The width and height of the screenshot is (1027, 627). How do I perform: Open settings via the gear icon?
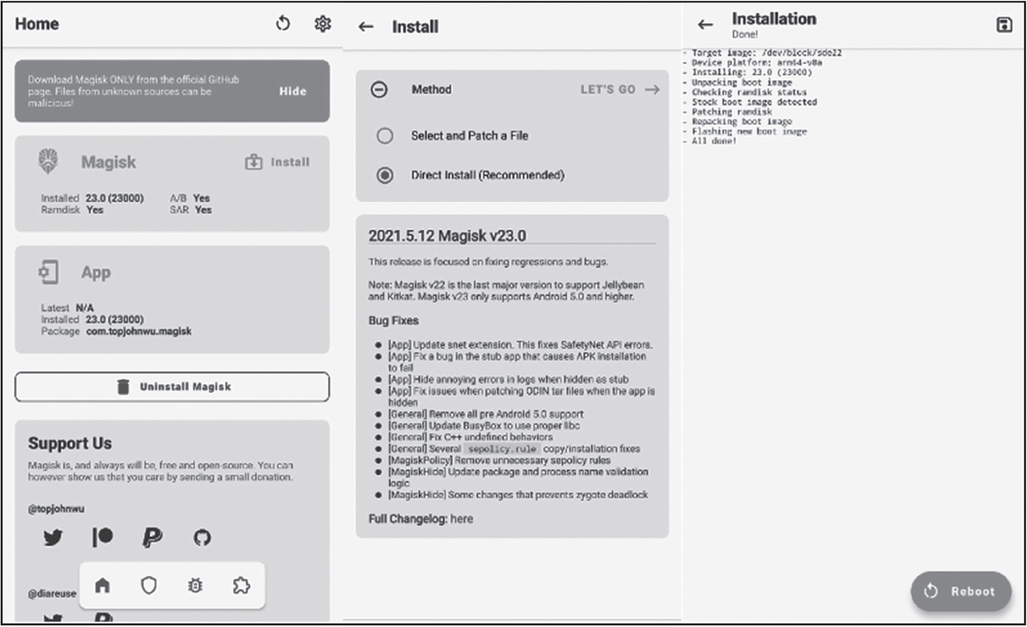coord(322,24)
